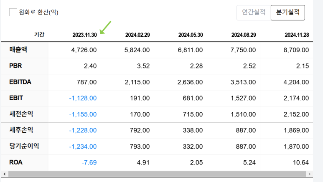Click the EBIT value 2,174.00

point(296,98)
